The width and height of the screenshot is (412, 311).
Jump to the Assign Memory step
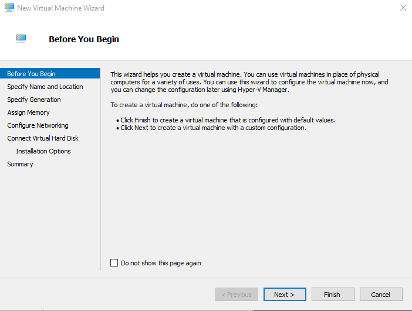point(28,112)
